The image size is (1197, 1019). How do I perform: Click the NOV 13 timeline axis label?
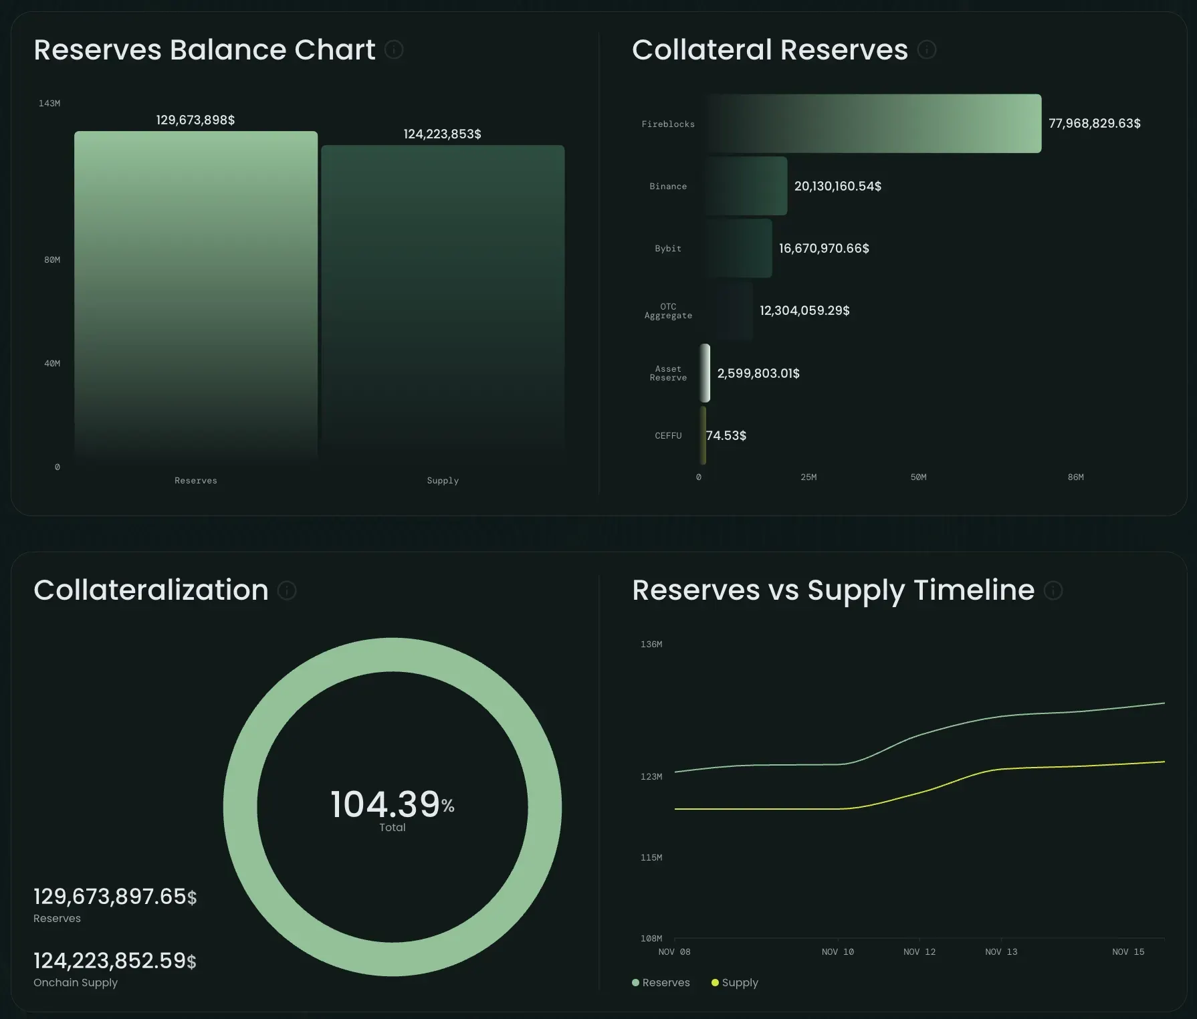click(1000, 951)
